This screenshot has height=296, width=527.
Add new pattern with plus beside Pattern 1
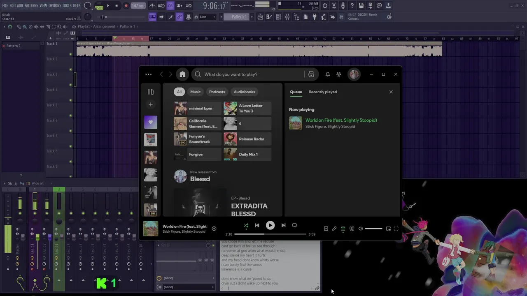252,17
